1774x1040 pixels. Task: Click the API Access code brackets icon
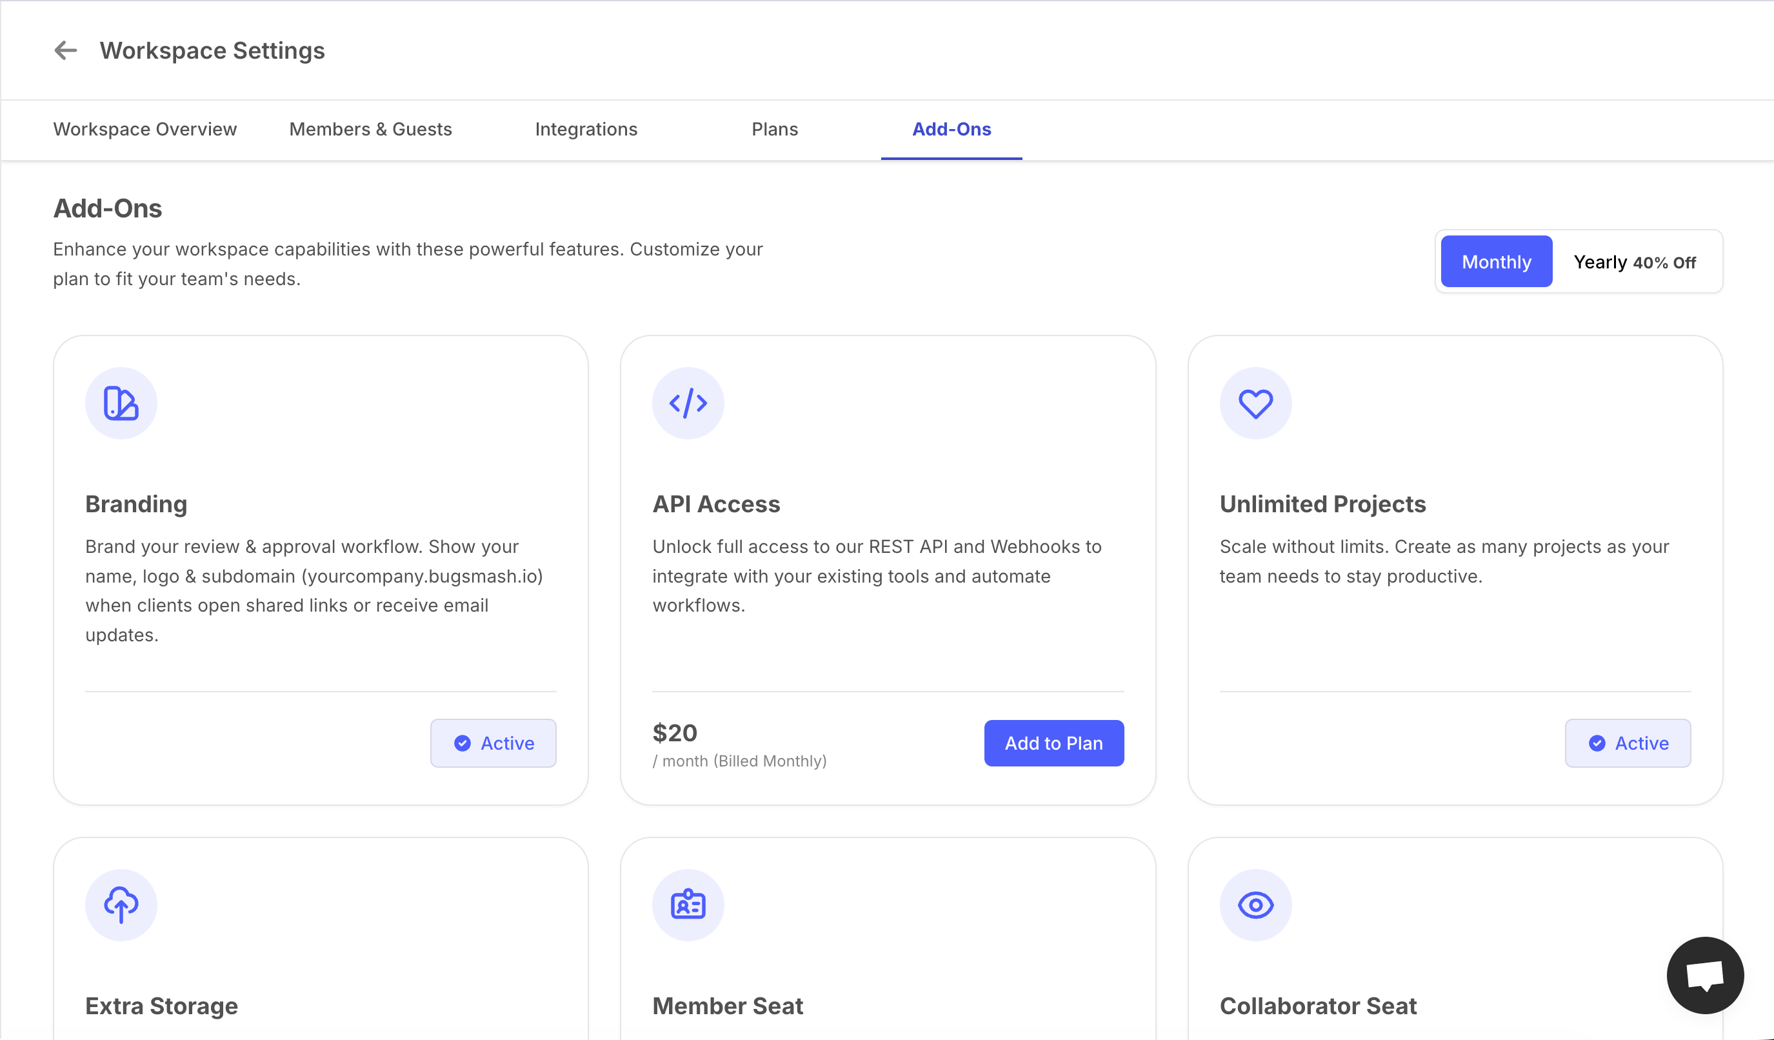click(x=688, y=403)
